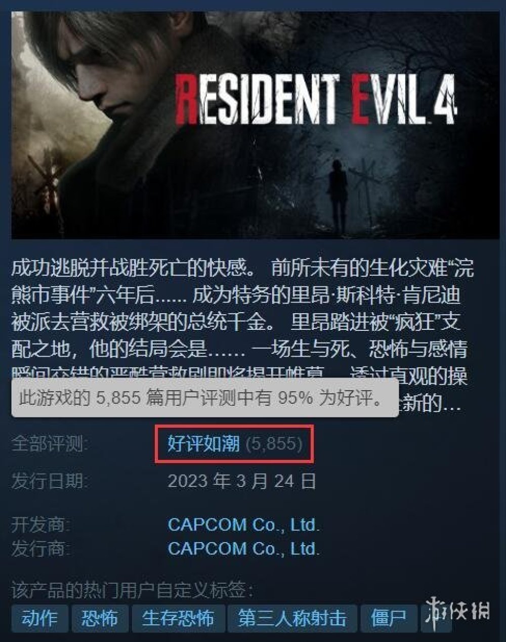
Task: Select the 恐怖 tag
Action: tap(99, 618)
